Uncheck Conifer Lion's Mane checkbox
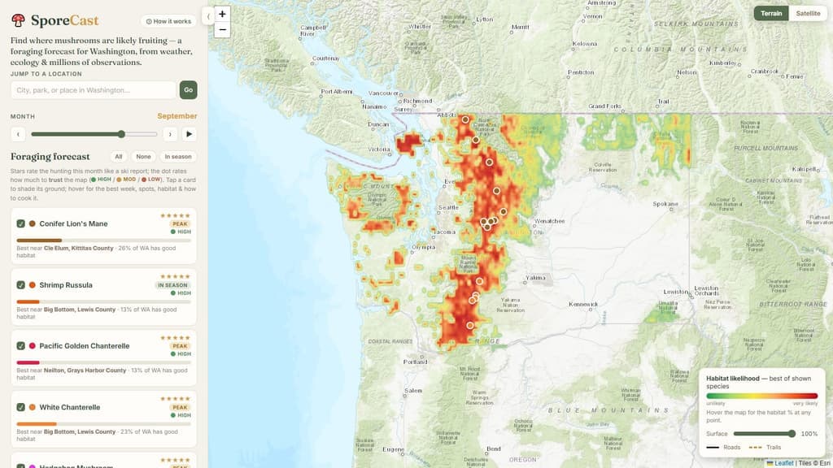Viewport: 833px width, 468px height. (x=20, y=224)
